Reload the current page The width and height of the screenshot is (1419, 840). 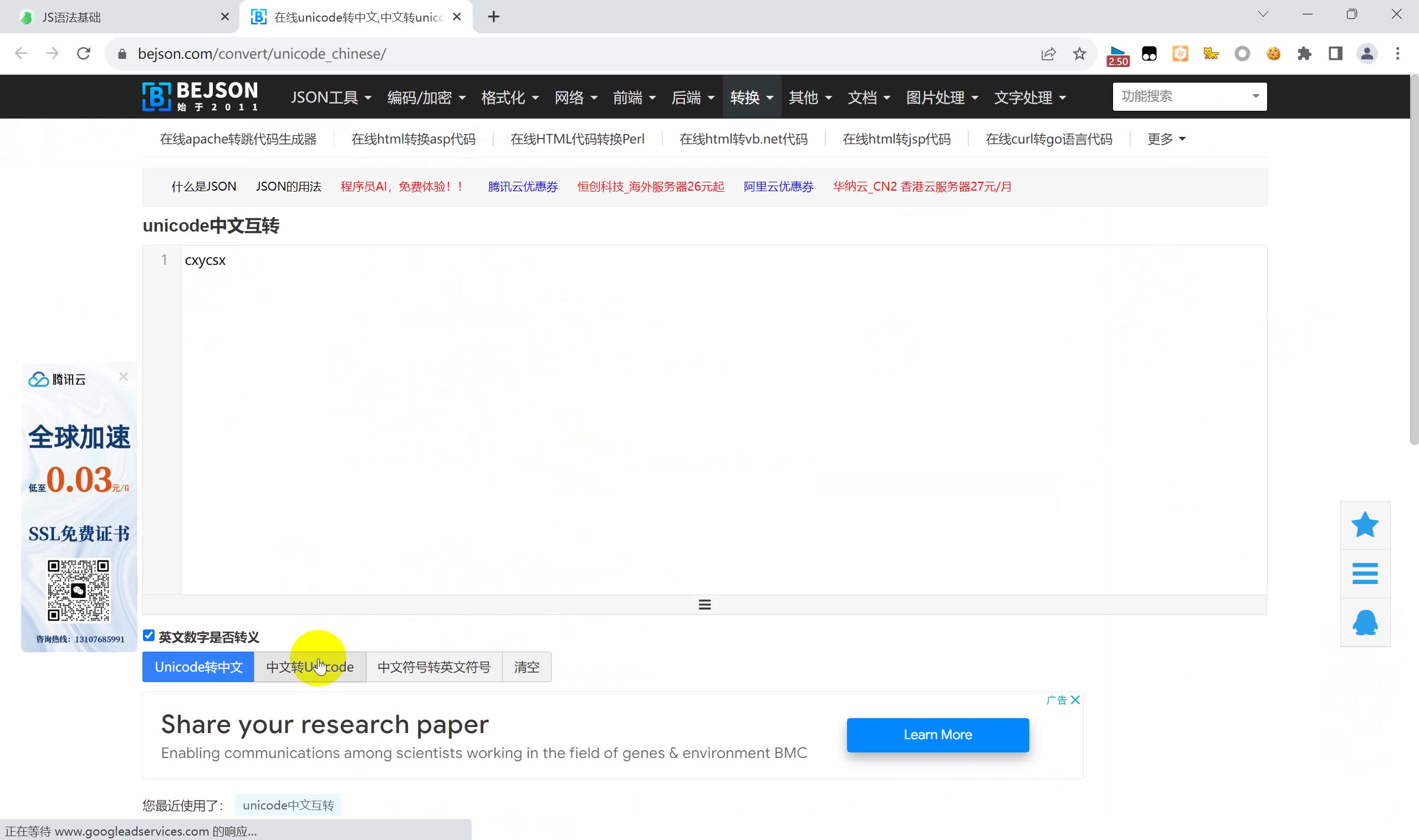[84, 53]
